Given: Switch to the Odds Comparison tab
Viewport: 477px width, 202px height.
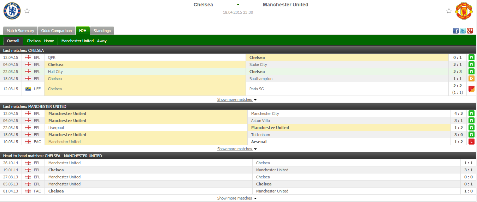Looking at the screenshot, I should point(57,31).
